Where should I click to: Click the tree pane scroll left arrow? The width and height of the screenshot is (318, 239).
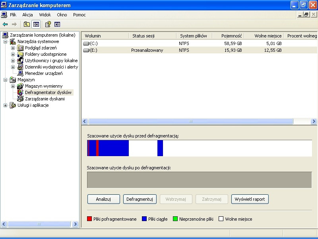[4, 224]
